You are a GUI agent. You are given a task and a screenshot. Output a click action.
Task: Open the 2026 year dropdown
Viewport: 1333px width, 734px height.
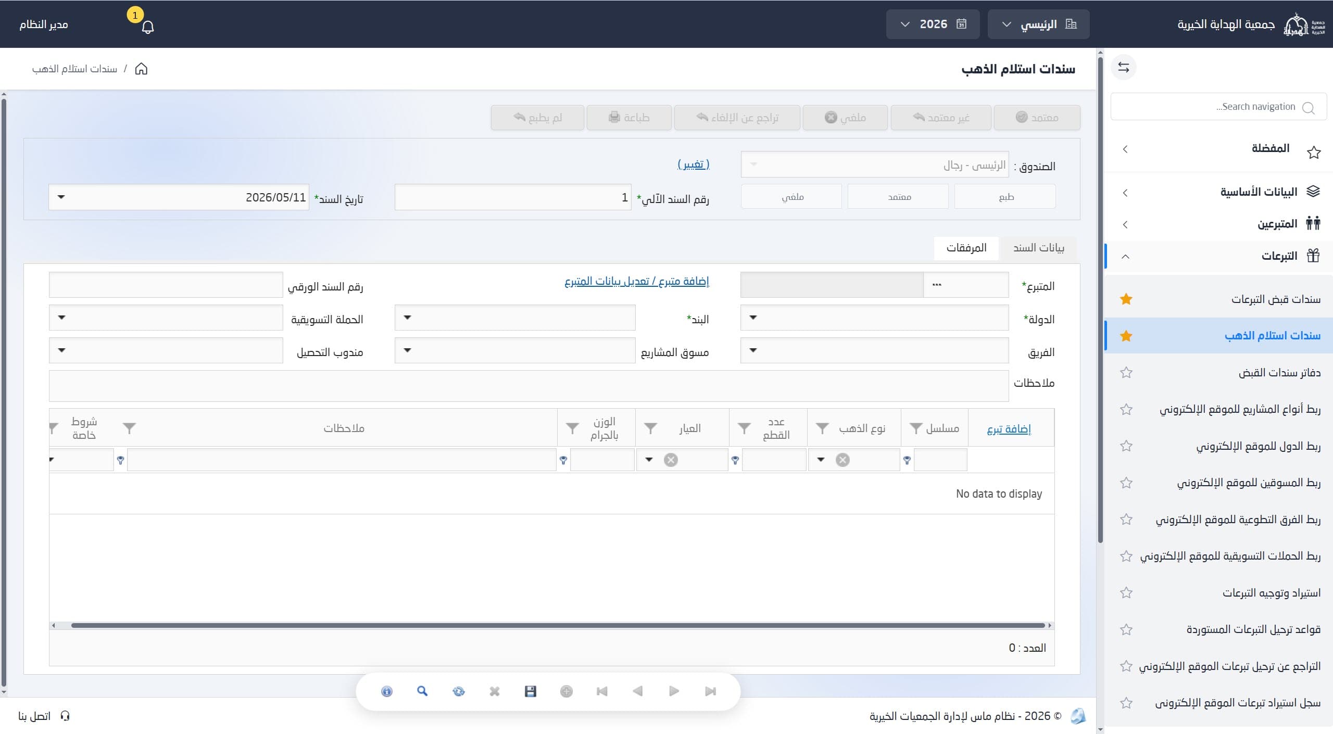pos(933,24)
